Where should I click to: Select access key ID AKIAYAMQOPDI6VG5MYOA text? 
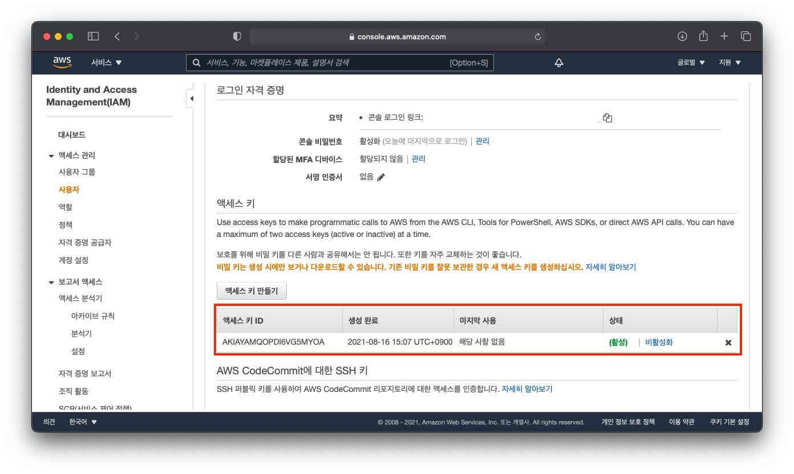click(273, 342)
